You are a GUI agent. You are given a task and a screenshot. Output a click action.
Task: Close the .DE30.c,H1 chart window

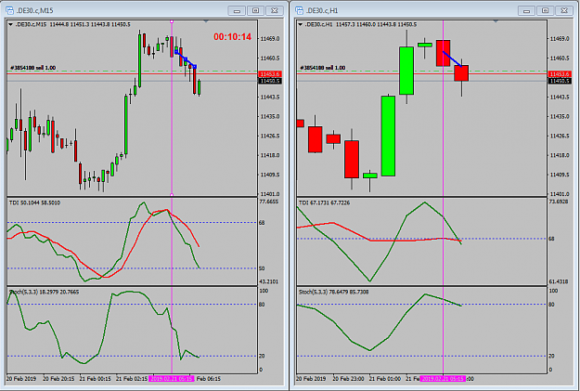pyautogui.click(x=564, y=10)
